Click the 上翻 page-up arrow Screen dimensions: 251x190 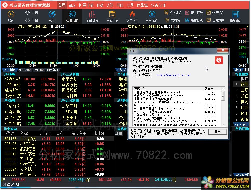tap(27, 13)
